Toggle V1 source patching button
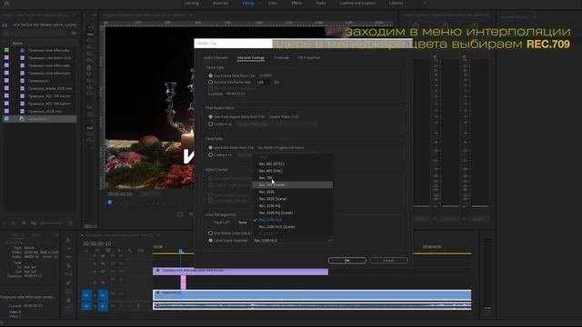 click(x=86, y=295)
